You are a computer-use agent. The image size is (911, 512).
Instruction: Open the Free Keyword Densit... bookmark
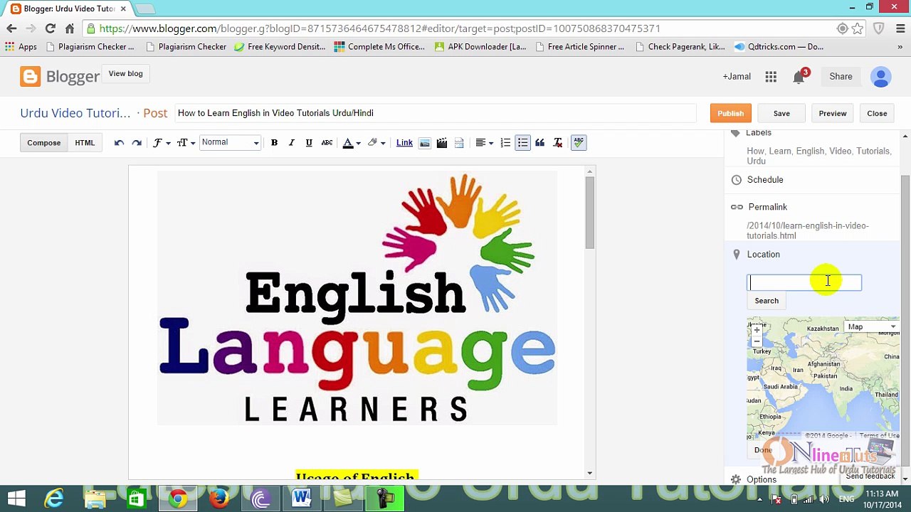[279, 47]
